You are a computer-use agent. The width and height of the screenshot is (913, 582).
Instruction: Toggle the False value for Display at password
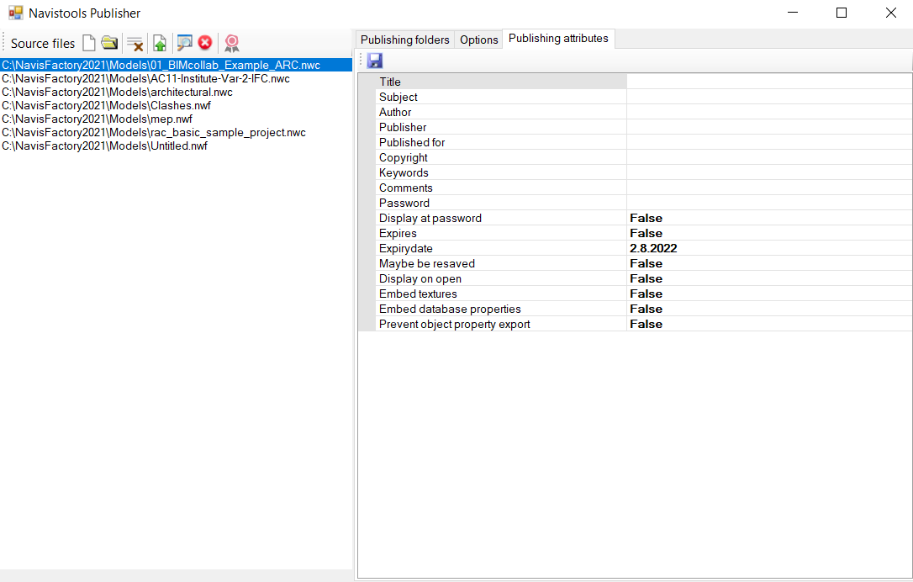coord(769,218)
